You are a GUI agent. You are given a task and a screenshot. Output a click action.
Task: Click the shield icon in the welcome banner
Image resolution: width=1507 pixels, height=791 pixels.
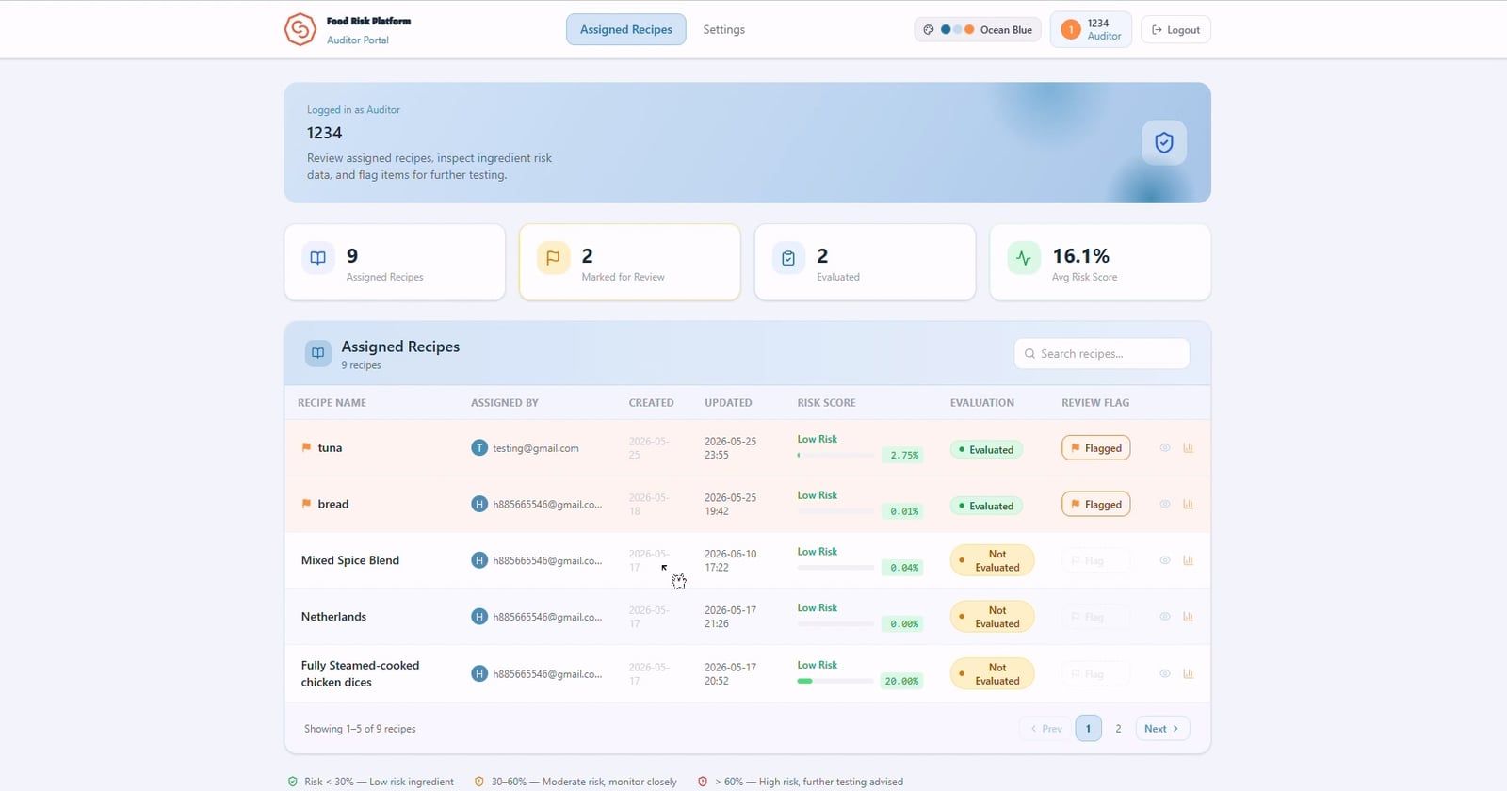point(1164,142)
